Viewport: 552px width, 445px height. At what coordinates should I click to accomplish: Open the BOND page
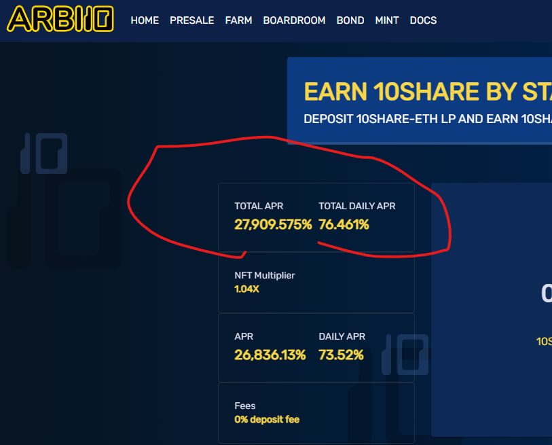(350, 20)
